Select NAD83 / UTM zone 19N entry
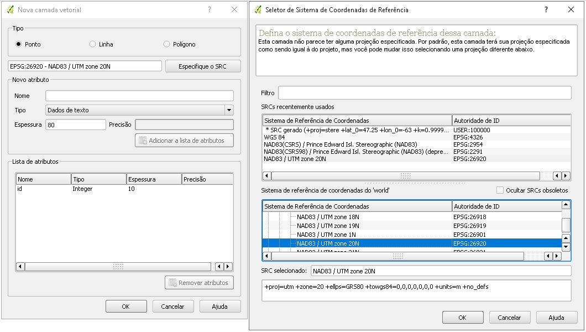The image size is (586, 332). [328, 226]
